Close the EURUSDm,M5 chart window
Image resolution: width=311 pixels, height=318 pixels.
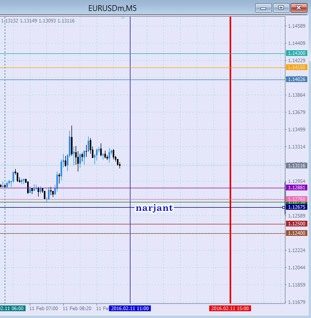[x=299, y=8]
